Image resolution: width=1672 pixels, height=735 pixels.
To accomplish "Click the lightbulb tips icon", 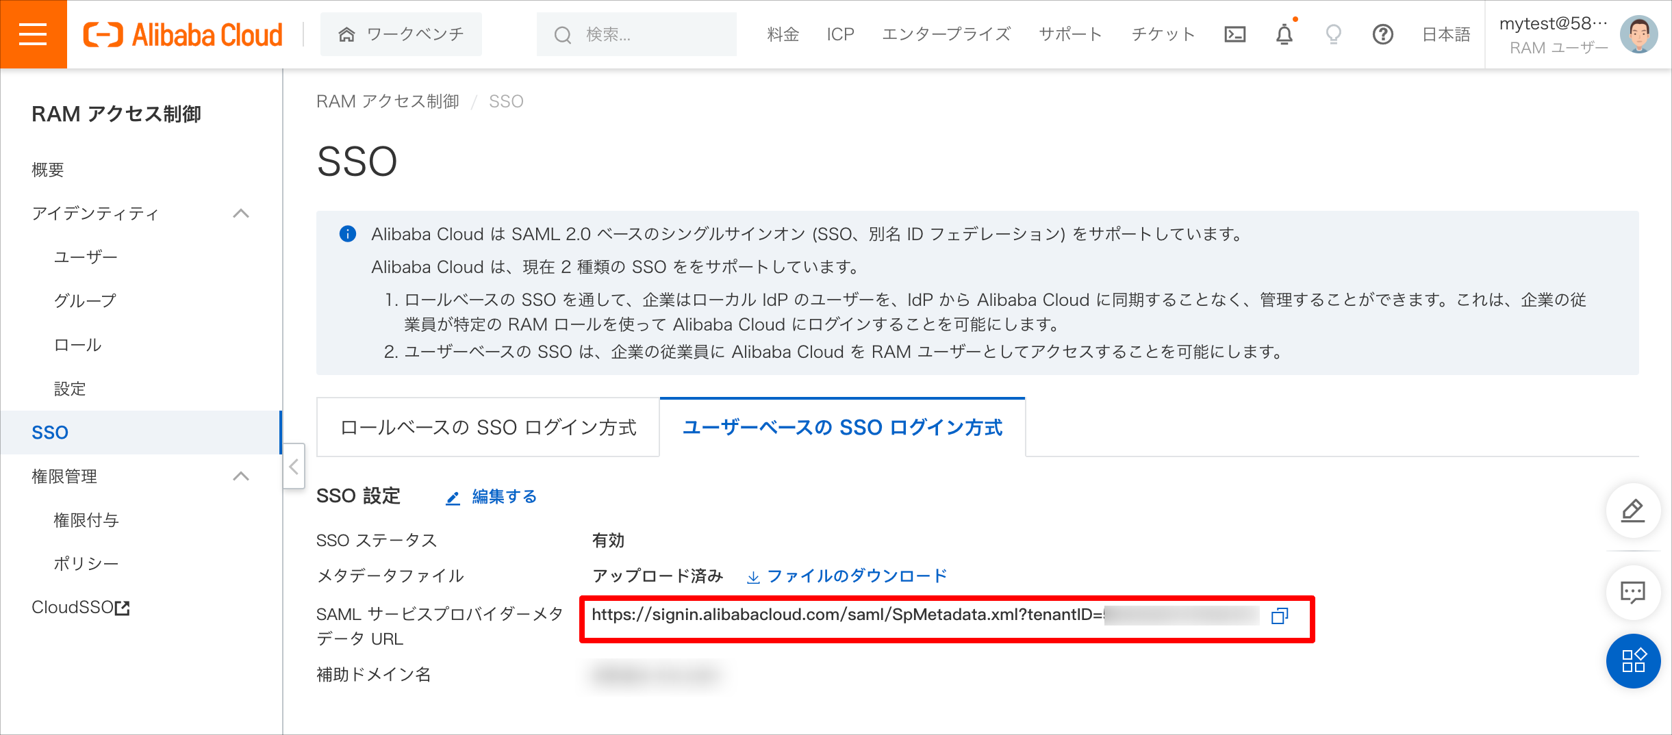I will point(1334,34).
